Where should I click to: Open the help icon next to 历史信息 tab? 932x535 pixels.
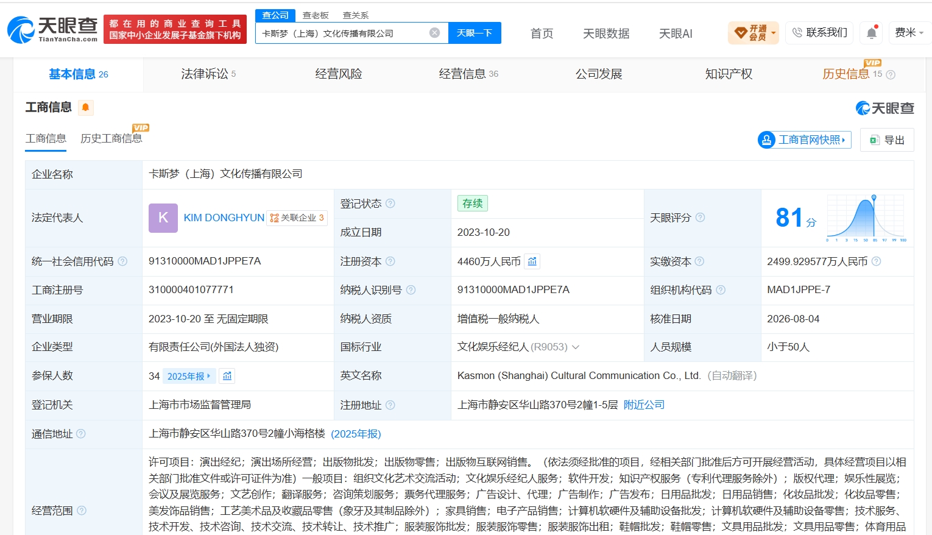tap(891, 75)
